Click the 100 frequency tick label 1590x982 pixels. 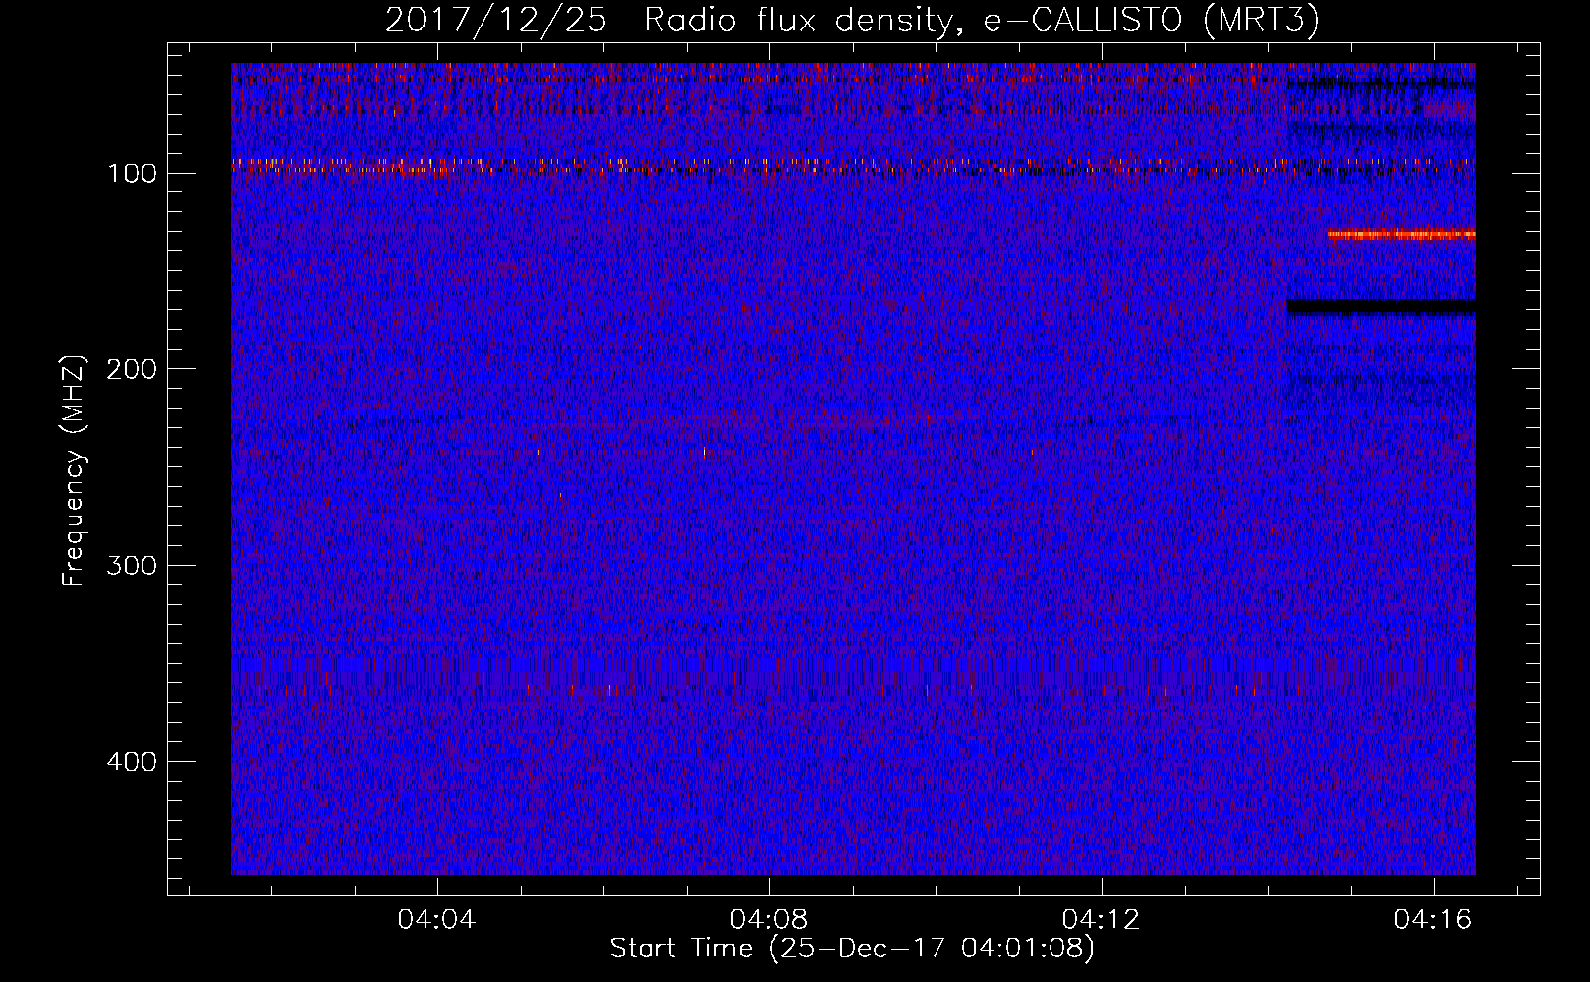coord(133,174)
